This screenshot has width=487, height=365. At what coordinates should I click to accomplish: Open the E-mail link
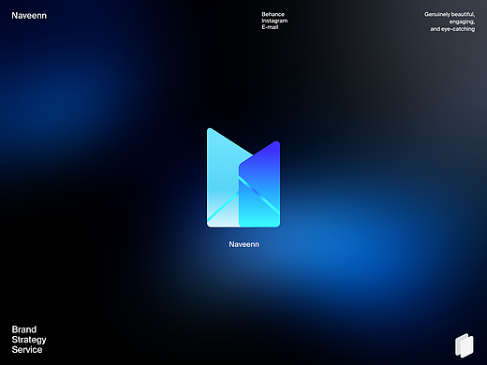point(270,27)
